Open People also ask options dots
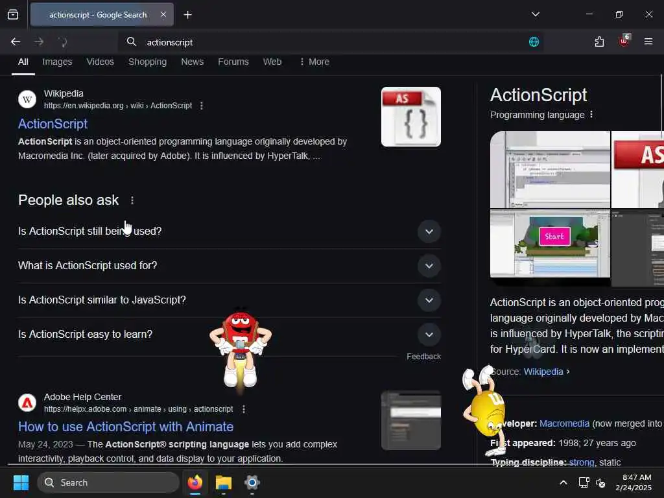The width and height of the screenshot is (664, 498). pyautogui.click(x=132, y=200)
